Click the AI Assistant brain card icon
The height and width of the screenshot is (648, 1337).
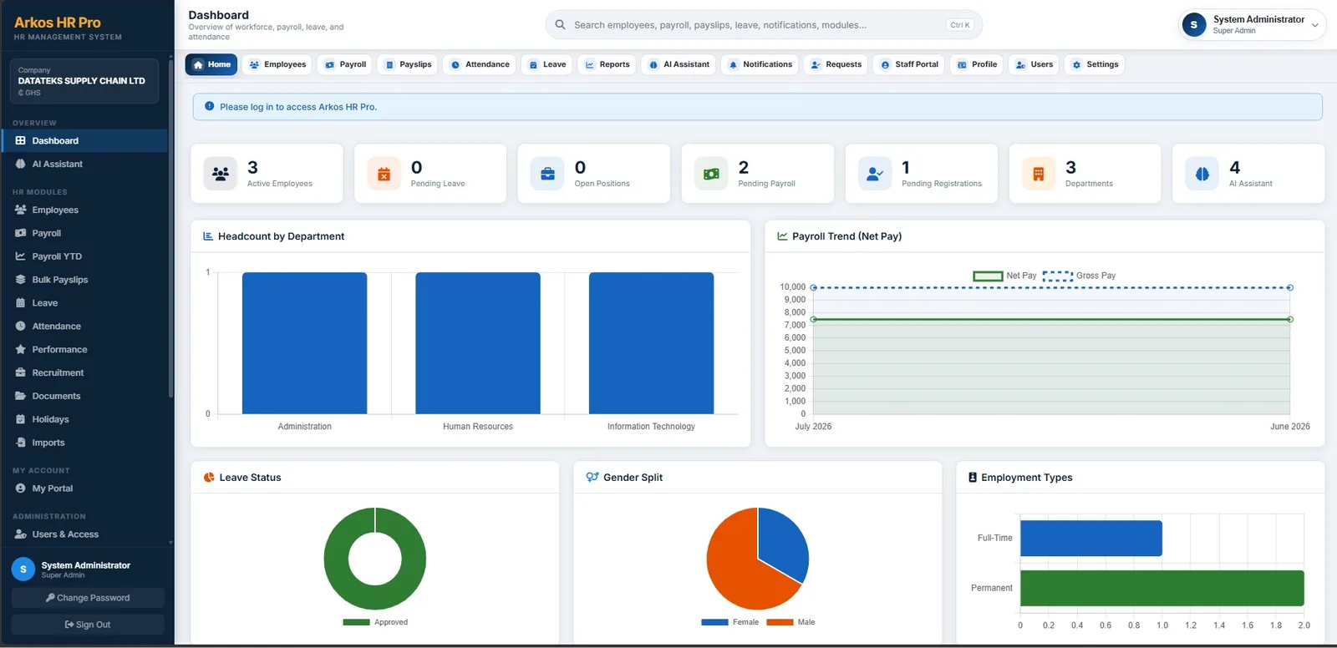tap(1202, 174)
